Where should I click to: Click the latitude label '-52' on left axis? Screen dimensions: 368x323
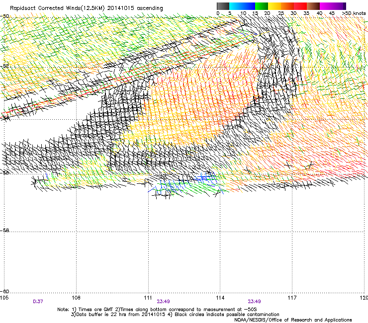[x=4, y=66]
